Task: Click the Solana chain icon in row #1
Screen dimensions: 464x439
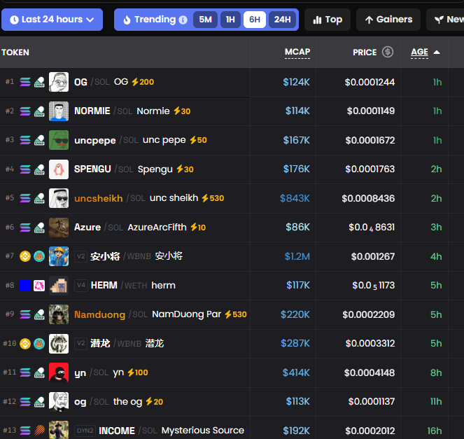Action: tap(25, 82)
